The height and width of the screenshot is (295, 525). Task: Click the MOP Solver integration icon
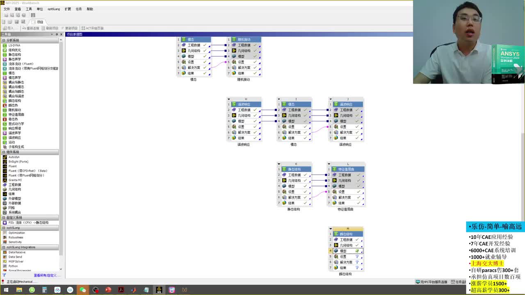coord(5,261)
